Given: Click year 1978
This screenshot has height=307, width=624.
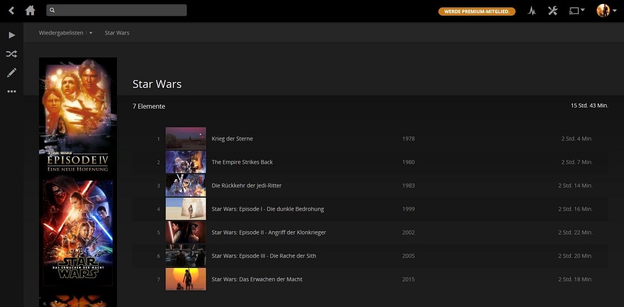Looking at the screenshot, I should (408, 139).
